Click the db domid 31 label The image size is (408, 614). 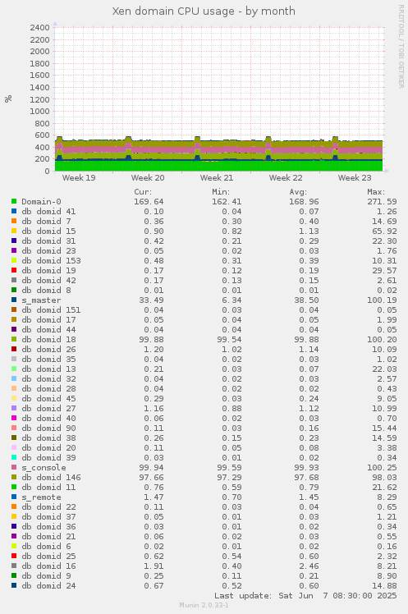48,241
